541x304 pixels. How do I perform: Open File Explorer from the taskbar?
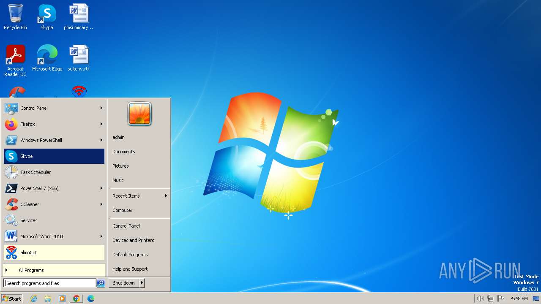[48, 299]
